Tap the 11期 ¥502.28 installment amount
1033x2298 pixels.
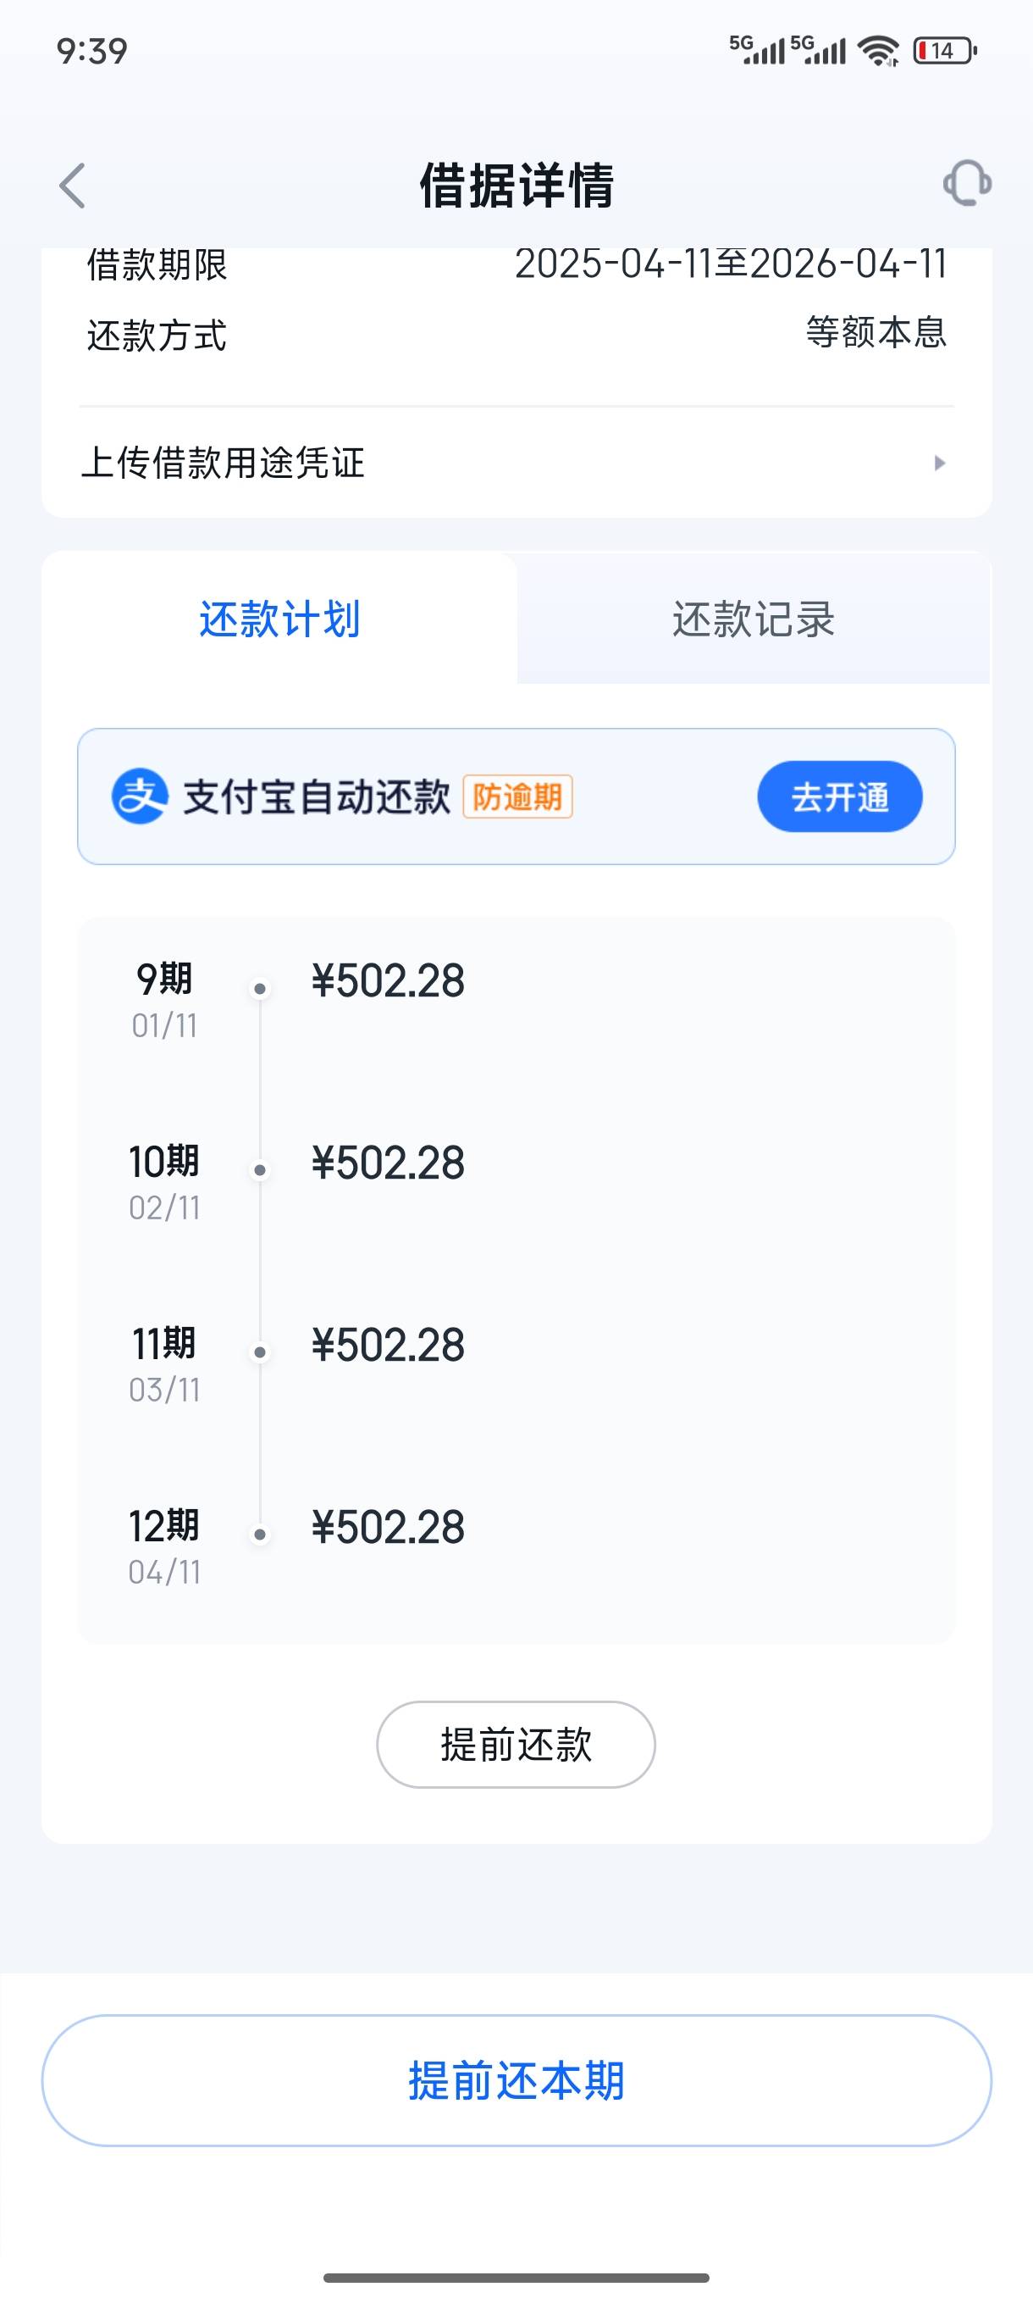pyautogui.click(x=388, y=1346)
